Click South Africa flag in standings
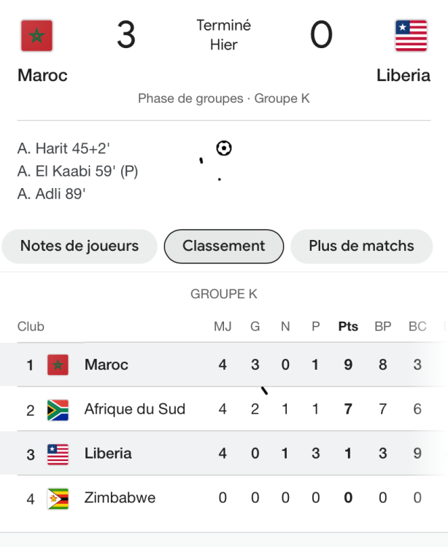 (58, 410)
